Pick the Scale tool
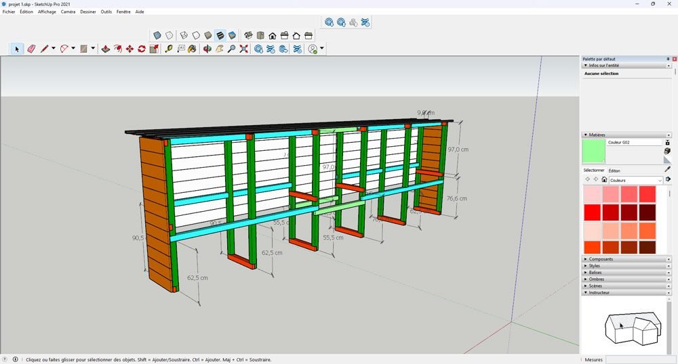678x364 pixels. coord(154,49)
